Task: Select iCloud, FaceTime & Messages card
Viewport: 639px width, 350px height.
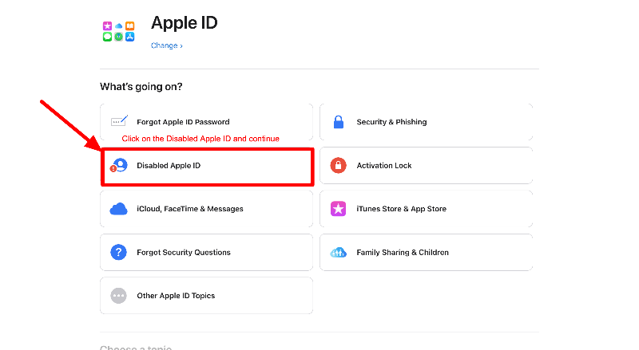Action: point(206,209)
